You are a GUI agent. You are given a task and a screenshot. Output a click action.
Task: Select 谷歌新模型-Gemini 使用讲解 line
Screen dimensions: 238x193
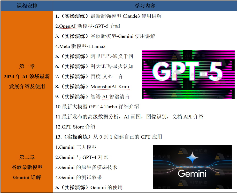click(105, 36)
